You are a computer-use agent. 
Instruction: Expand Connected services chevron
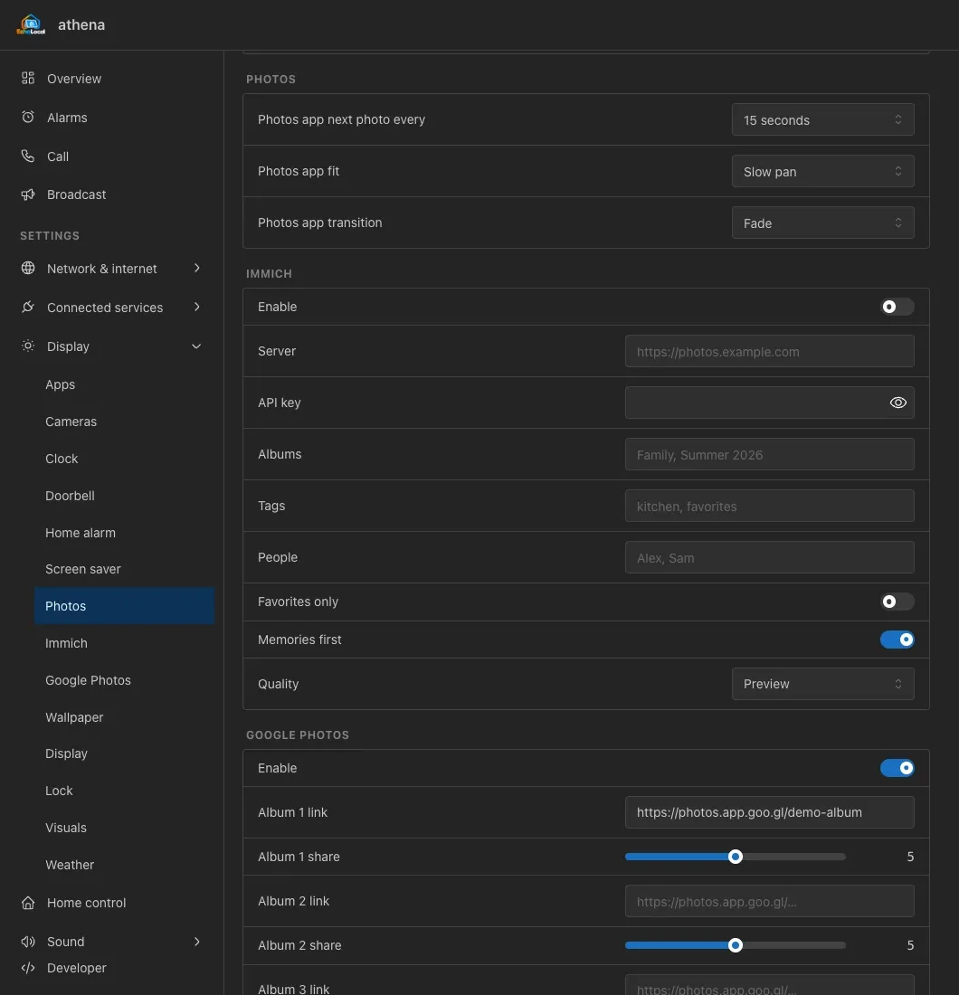point(196,308)
